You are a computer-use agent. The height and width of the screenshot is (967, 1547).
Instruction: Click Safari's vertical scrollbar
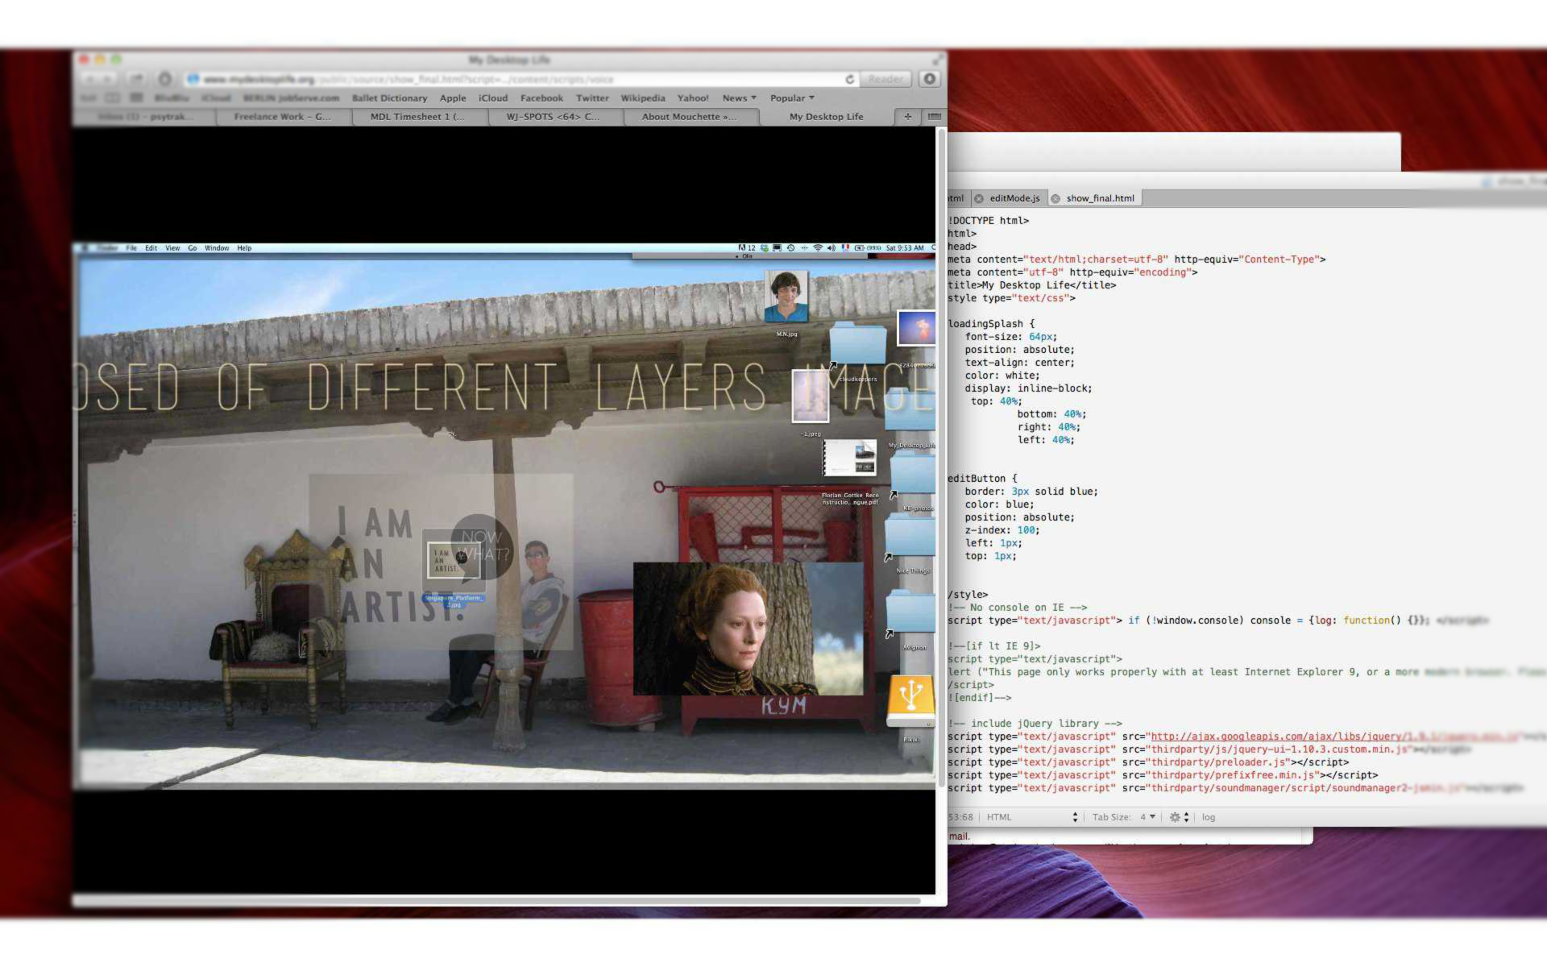click(x=940, y=459)
